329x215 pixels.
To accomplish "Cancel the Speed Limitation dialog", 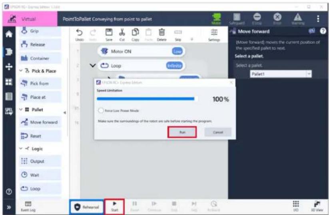I will tap(218, 132).
